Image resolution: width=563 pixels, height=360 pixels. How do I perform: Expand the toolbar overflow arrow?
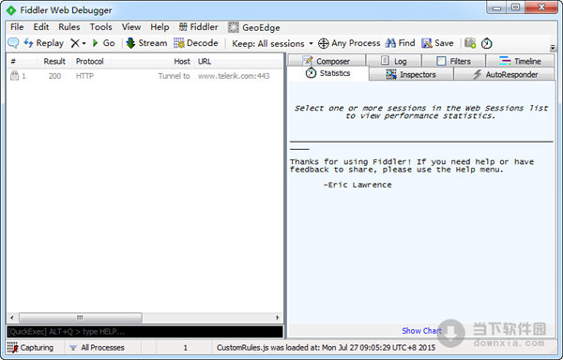click(x=553, y=47)
